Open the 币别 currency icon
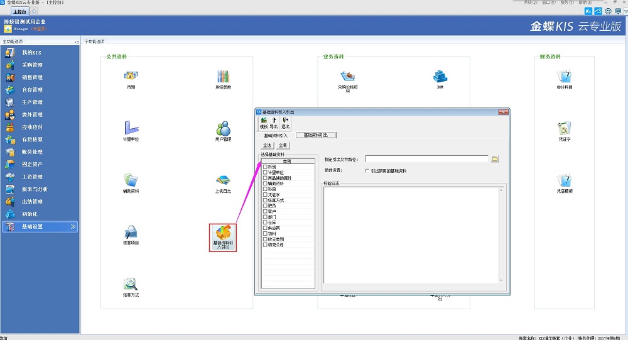Viewport: 628px width, 340px height. click(131, 77)
